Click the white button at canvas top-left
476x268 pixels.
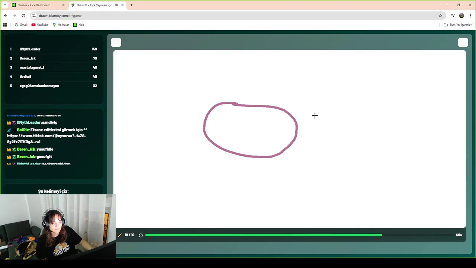[116, 42]
